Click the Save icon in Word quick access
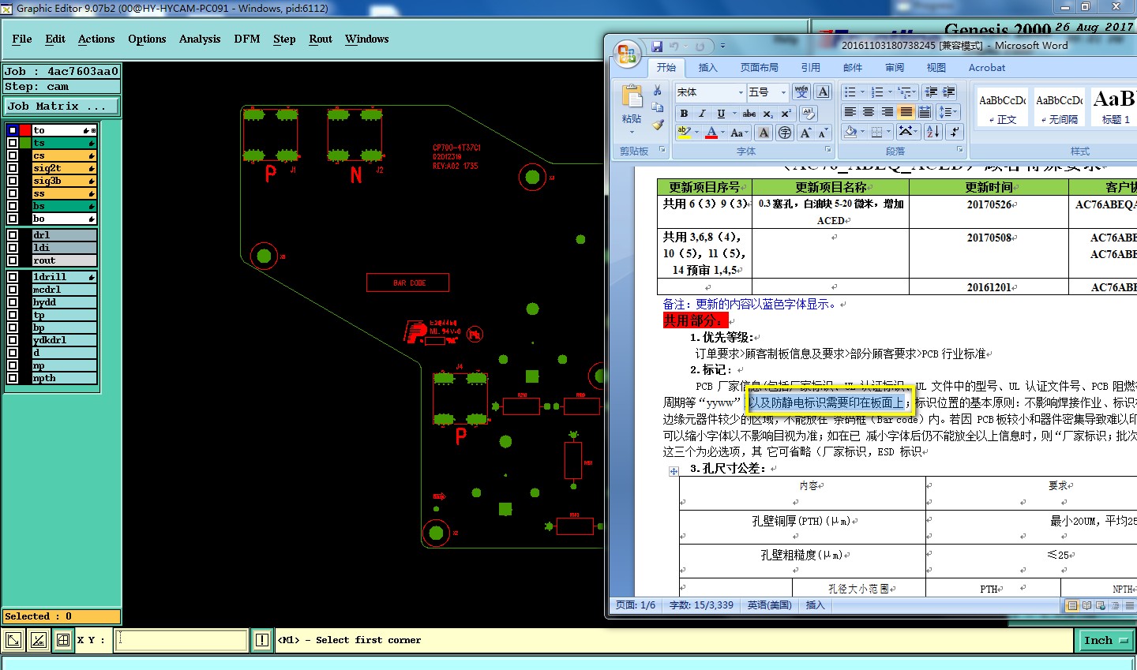 657,47
